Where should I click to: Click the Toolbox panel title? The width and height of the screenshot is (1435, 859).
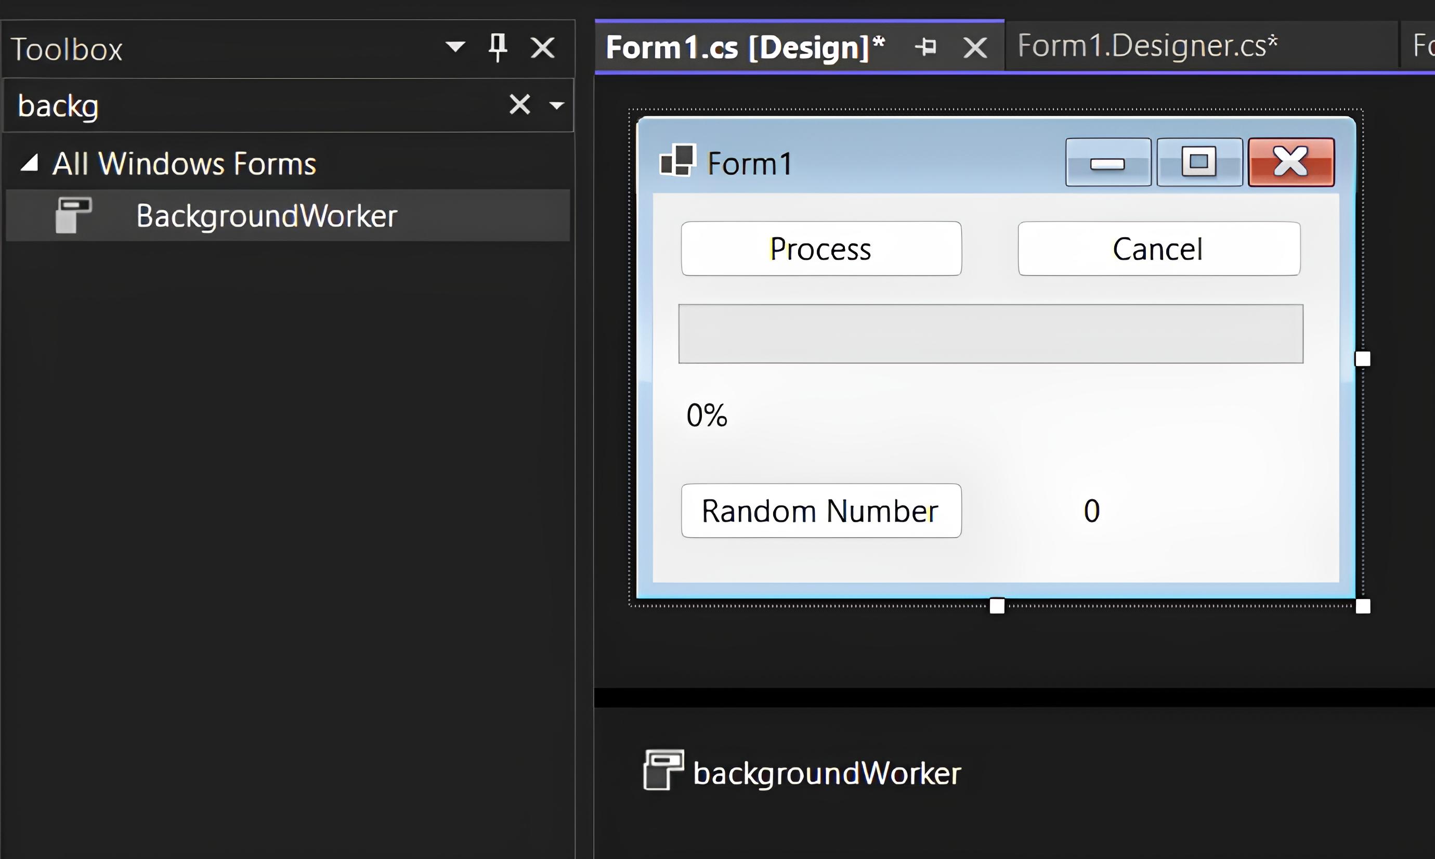(67, 49)
